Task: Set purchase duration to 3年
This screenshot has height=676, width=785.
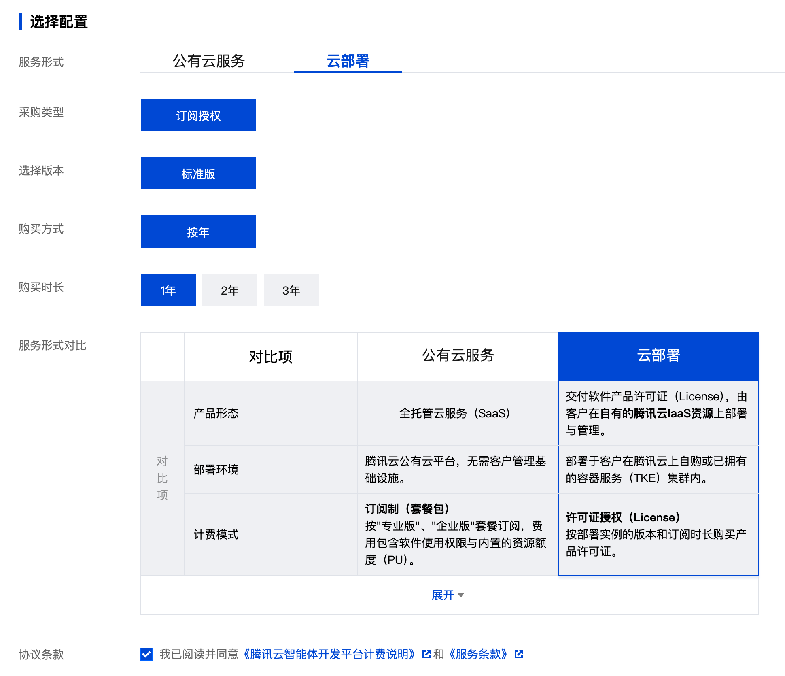Action: tap(291, 290)
